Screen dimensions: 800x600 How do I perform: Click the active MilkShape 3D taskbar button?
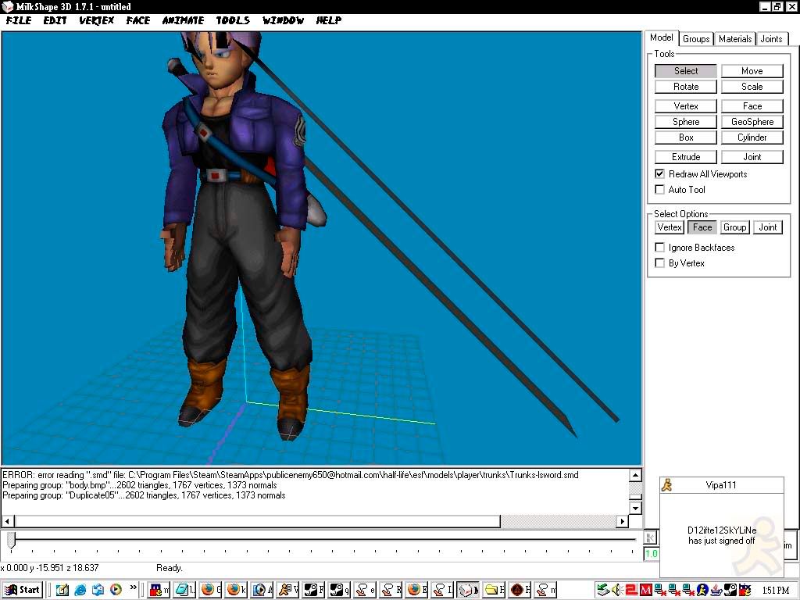pyautogui.click(x=468, y=590)
